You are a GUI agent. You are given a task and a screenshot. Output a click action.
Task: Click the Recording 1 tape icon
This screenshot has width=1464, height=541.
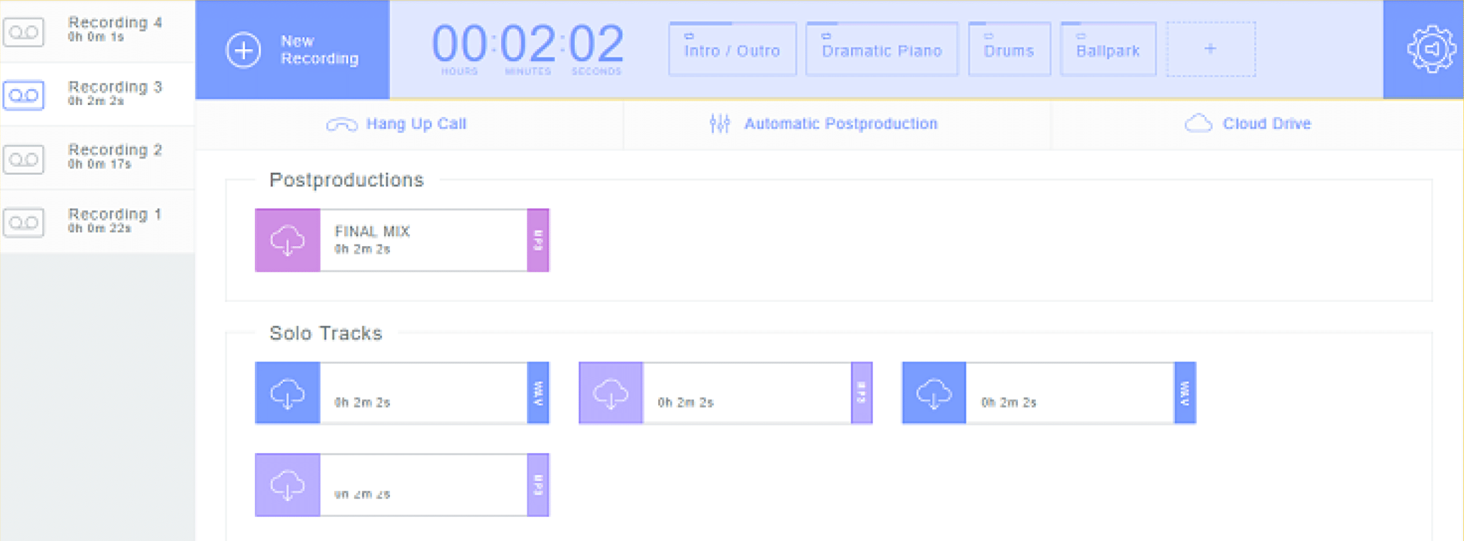pos(24,222)
